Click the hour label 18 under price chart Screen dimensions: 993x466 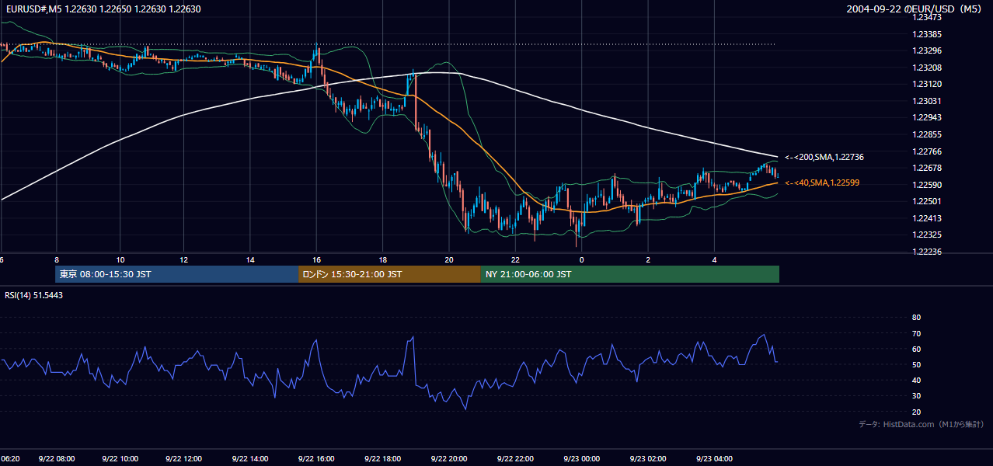point(382,259)
